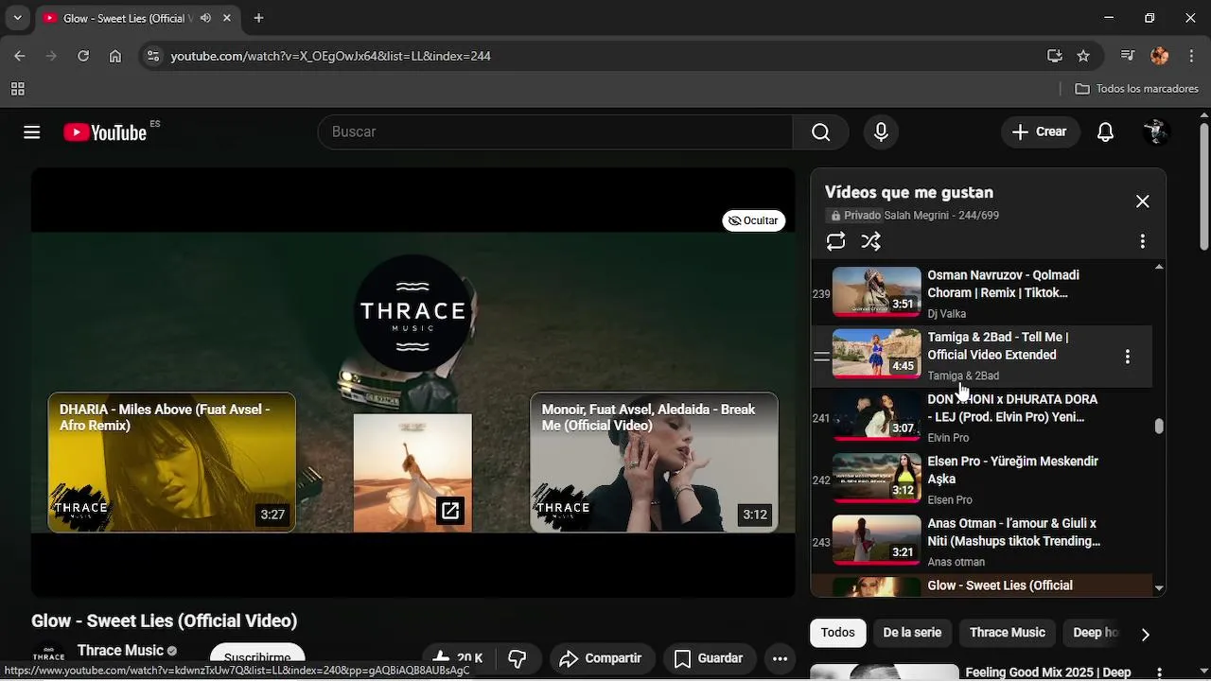The width and height of the screenshot is (1211, 681).
Task: Dislike the video
Action: tap(518, 658)
